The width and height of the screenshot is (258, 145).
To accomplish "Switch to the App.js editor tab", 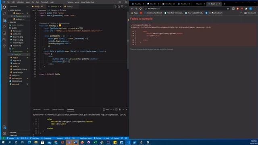I will (x=37, y=6).
